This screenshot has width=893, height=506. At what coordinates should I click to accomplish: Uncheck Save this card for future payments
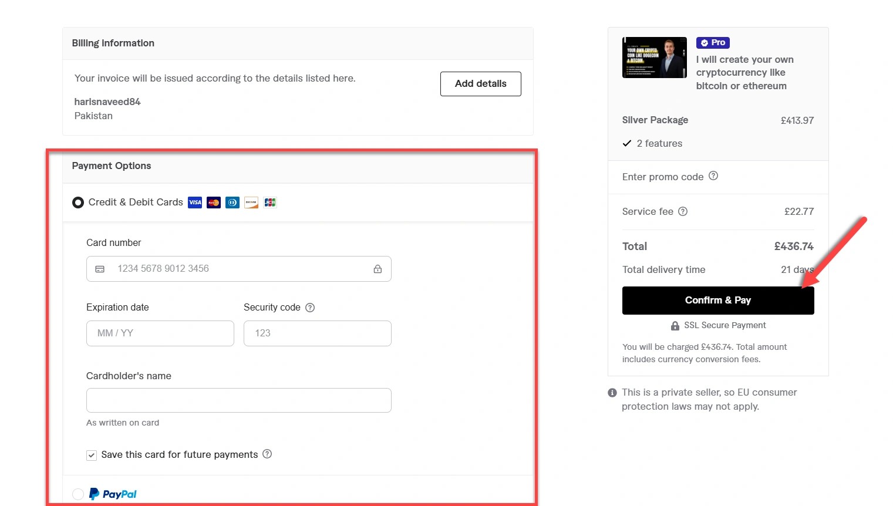(x=92, y=455)
